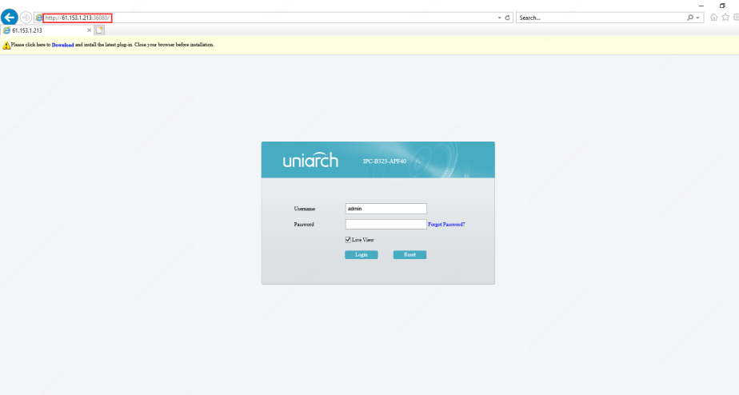This screenshot has height=395, width=739.
Task: Click the yellow warning icon in notification bar
Action: click(6, 46)
